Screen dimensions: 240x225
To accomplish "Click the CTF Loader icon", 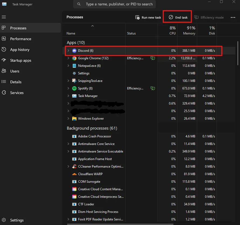I will click(74, 204).
